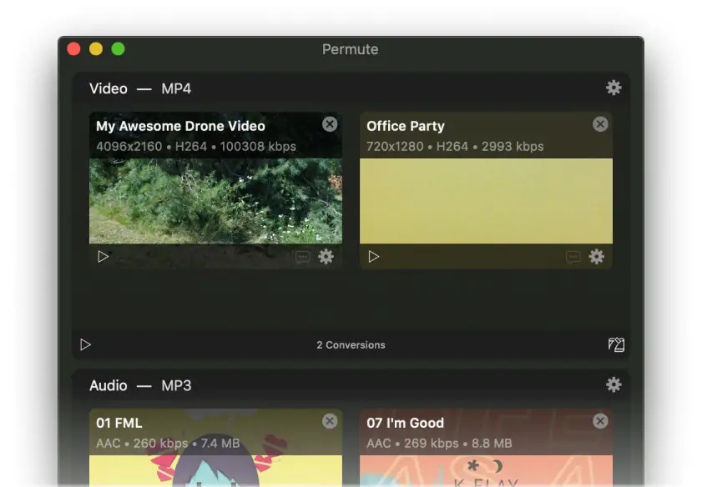
Task: Remove 07 I'm Good audio item
Action: tap(600, 421)
